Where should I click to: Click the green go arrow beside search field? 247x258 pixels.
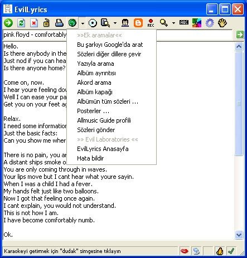point(240,35)
